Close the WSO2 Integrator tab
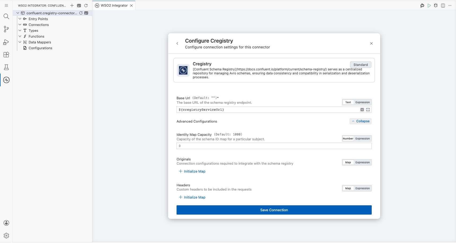 131,6
